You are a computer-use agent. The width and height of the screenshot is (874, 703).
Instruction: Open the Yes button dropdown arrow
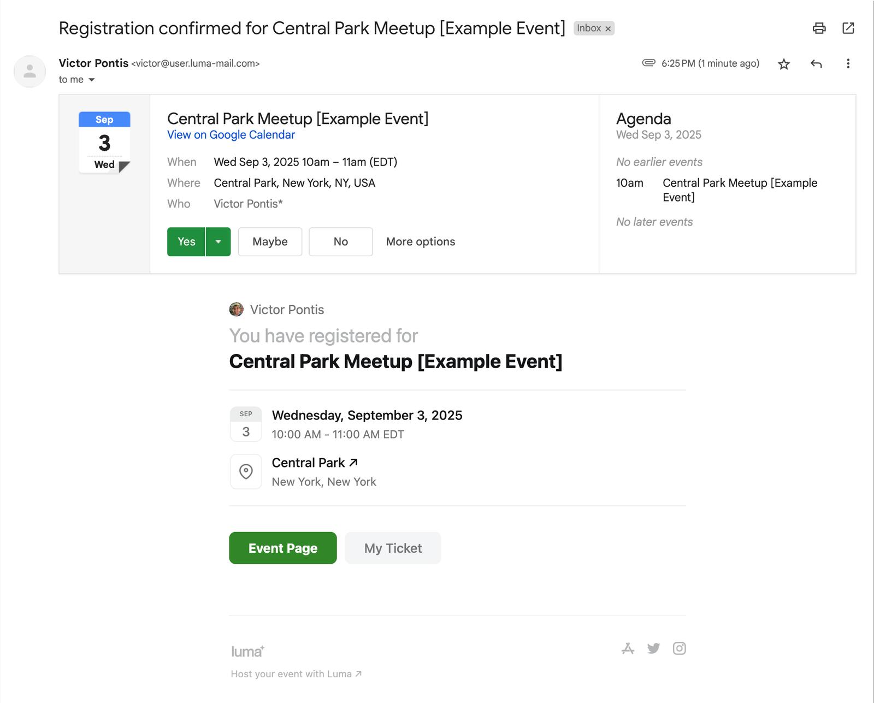point(218,241)
